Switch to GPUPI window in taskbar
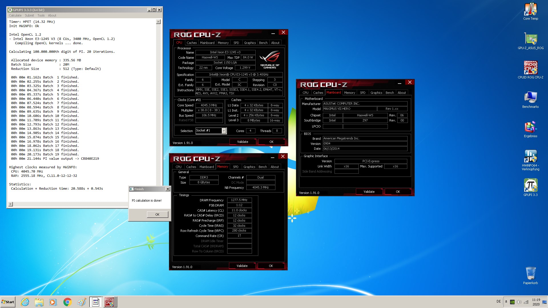The height and width of the screenshot is (308, 548). coord(96,302)
